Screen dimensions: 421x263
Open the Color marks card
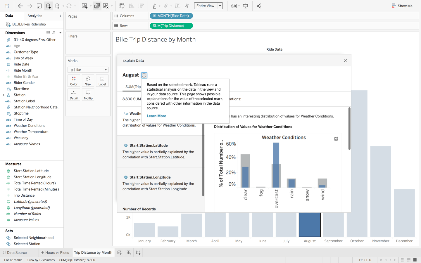74,81
